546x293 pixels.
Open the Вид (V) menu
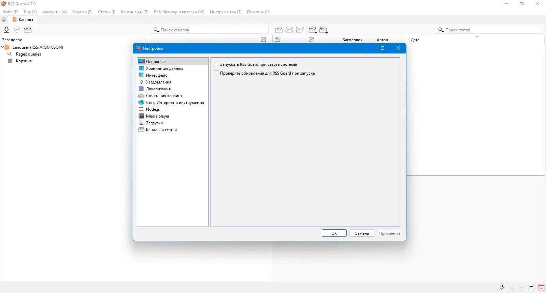click(30, 12)
